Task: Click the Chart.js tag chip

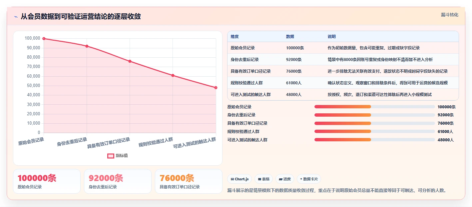Action: (239, 179)
